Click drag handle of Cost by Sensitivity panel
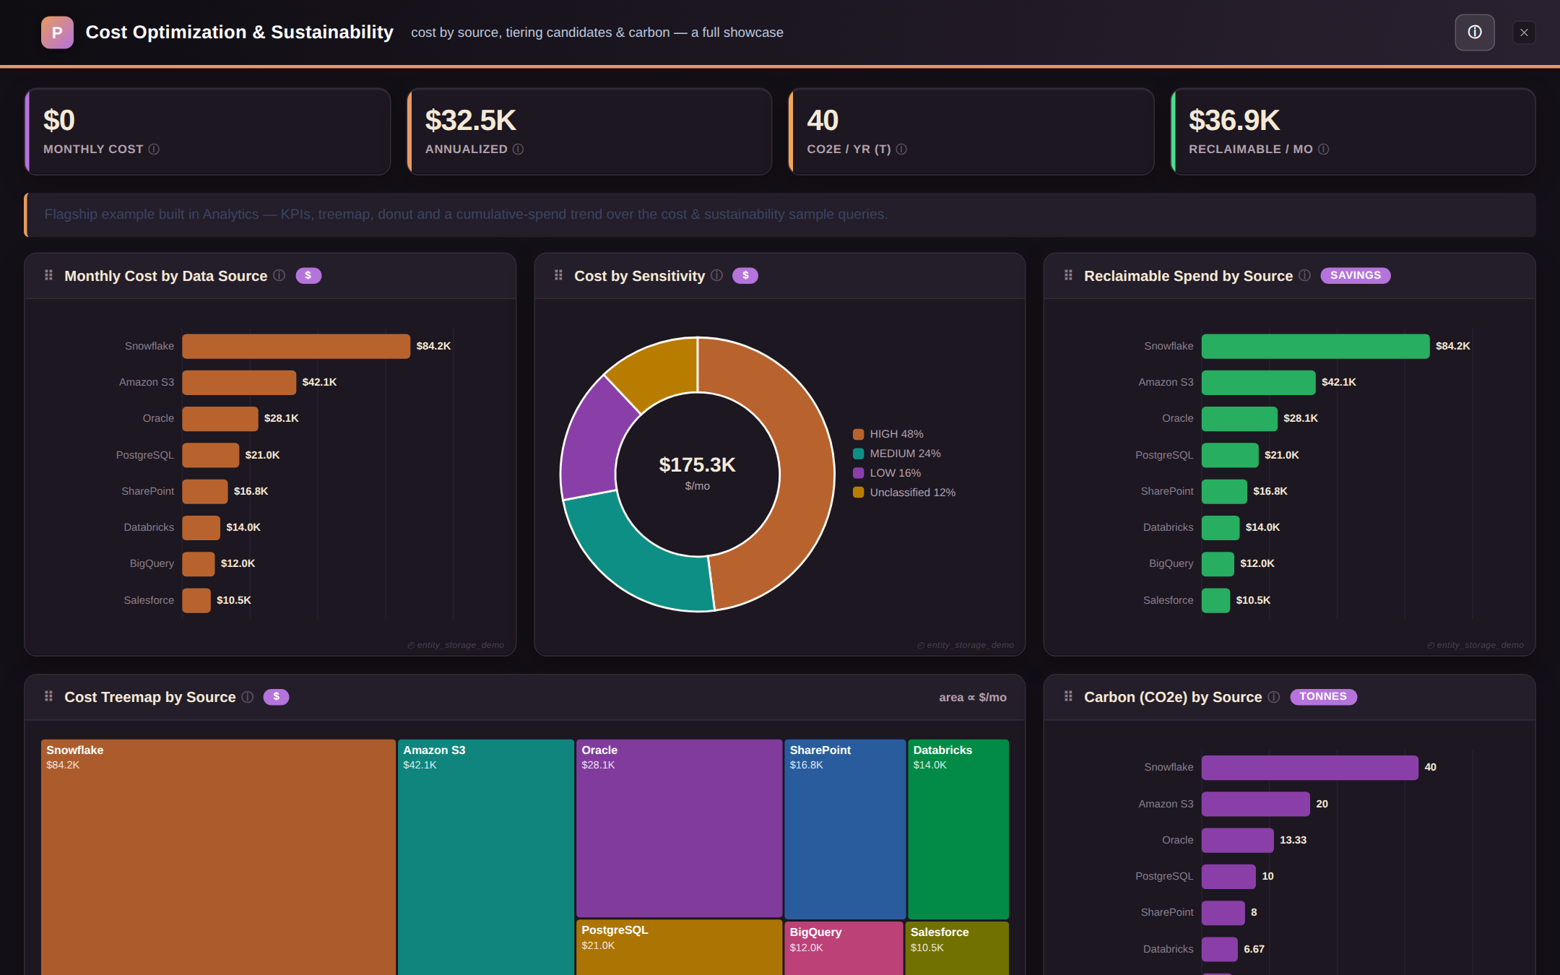The width and height of the screenshot is (1560, 975). coord(558,275)
